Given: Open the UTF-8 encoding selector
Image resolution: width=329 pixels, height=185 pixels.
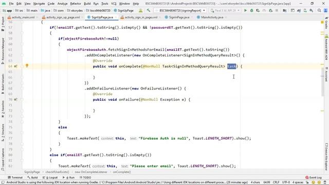Looking at the screenshot, I should [x=286, y=182].
